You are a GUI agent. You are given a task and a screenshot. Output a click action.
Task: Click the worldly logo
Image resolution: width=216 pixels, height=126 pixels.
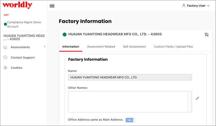coord(17,5)
